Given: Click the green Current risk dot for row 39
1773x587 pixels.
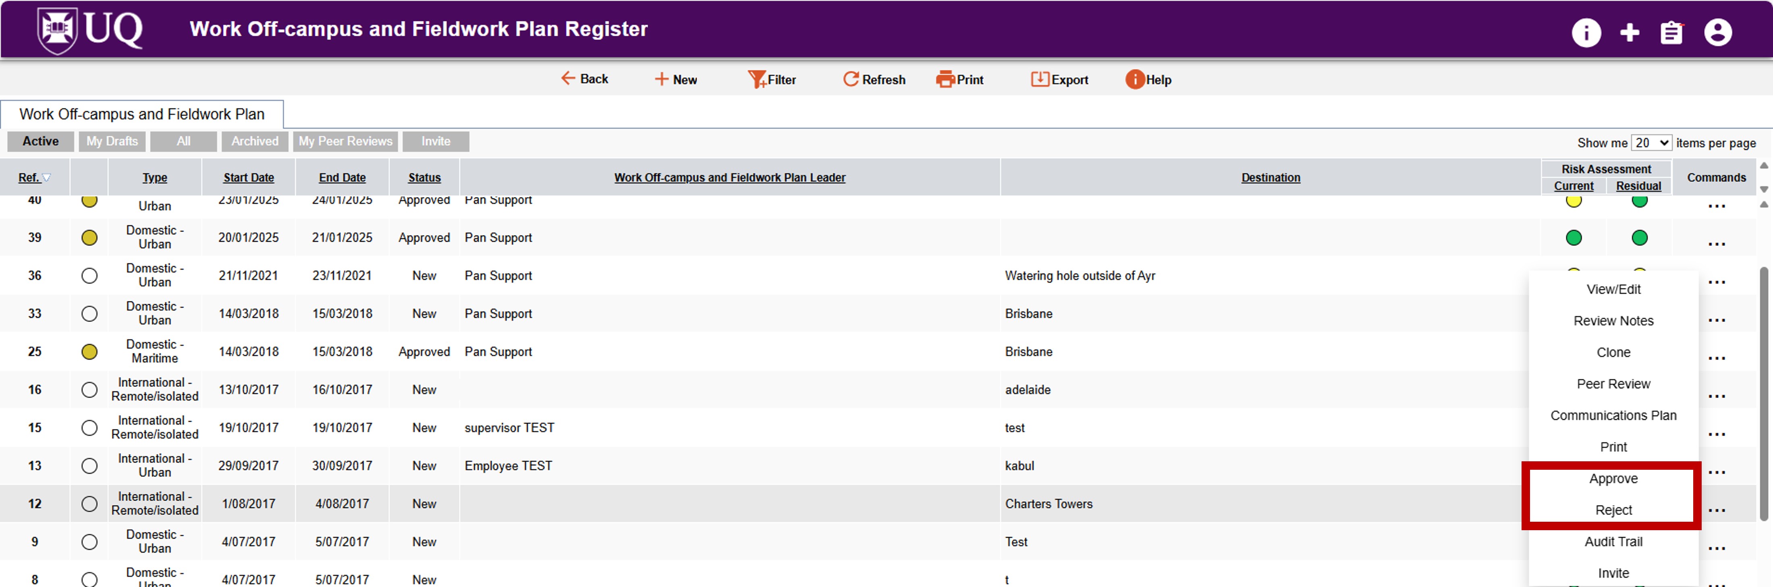Looking at the screenshot, I should [x=1574, y=237].
